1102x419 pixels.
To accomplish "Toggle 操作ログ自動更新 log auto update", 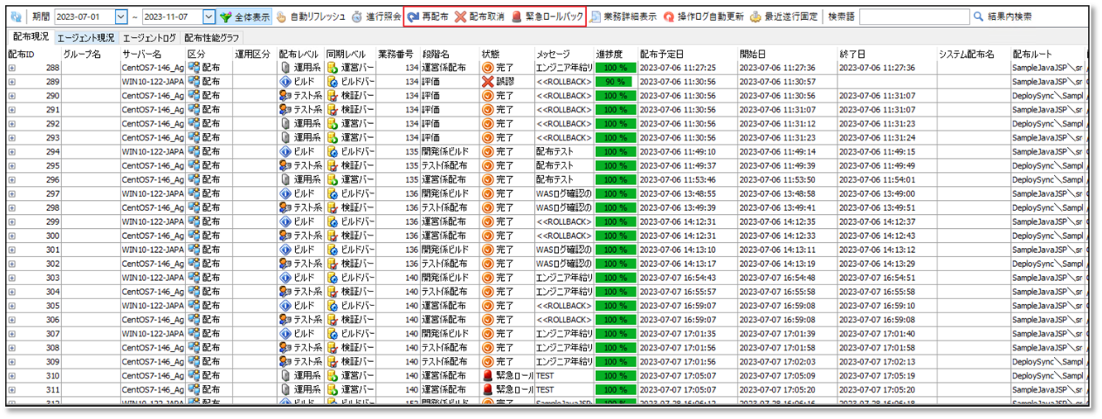I will coord(669,17).
